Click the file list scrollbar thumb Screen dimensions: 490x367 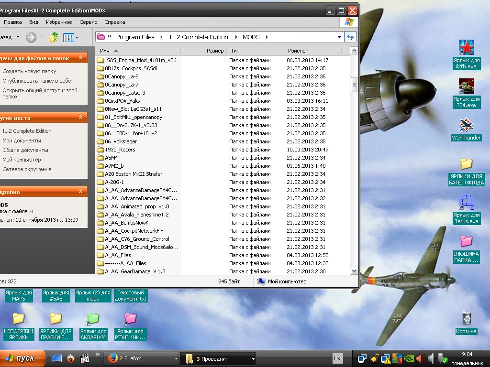(354, 85)
